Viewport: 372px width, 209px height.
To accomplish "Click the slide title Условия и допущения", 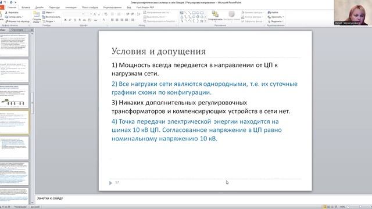I will 159,52.
